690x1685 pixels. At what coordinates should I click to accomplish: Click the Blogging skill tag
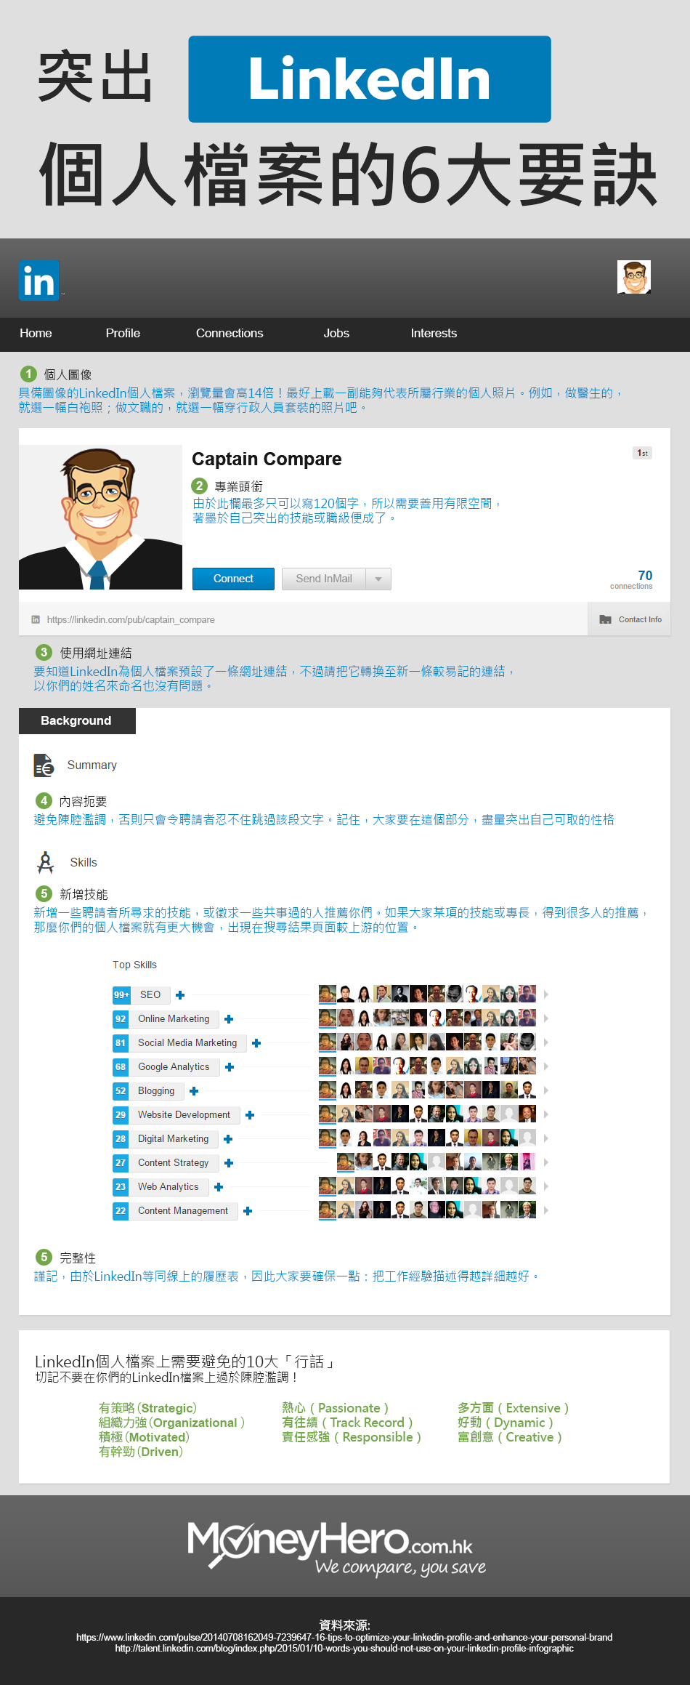pyautogui.click(x=156, y=1090)
